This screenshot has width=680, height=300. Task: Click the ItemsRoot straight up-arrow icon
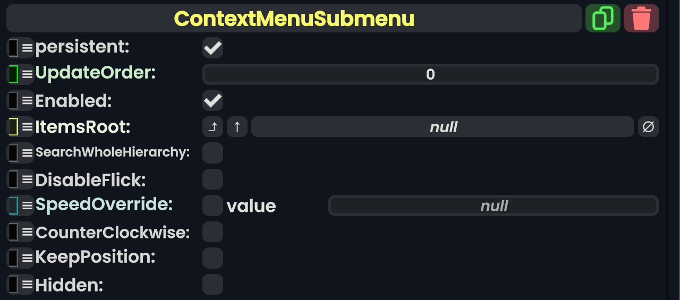click(237, 127)
